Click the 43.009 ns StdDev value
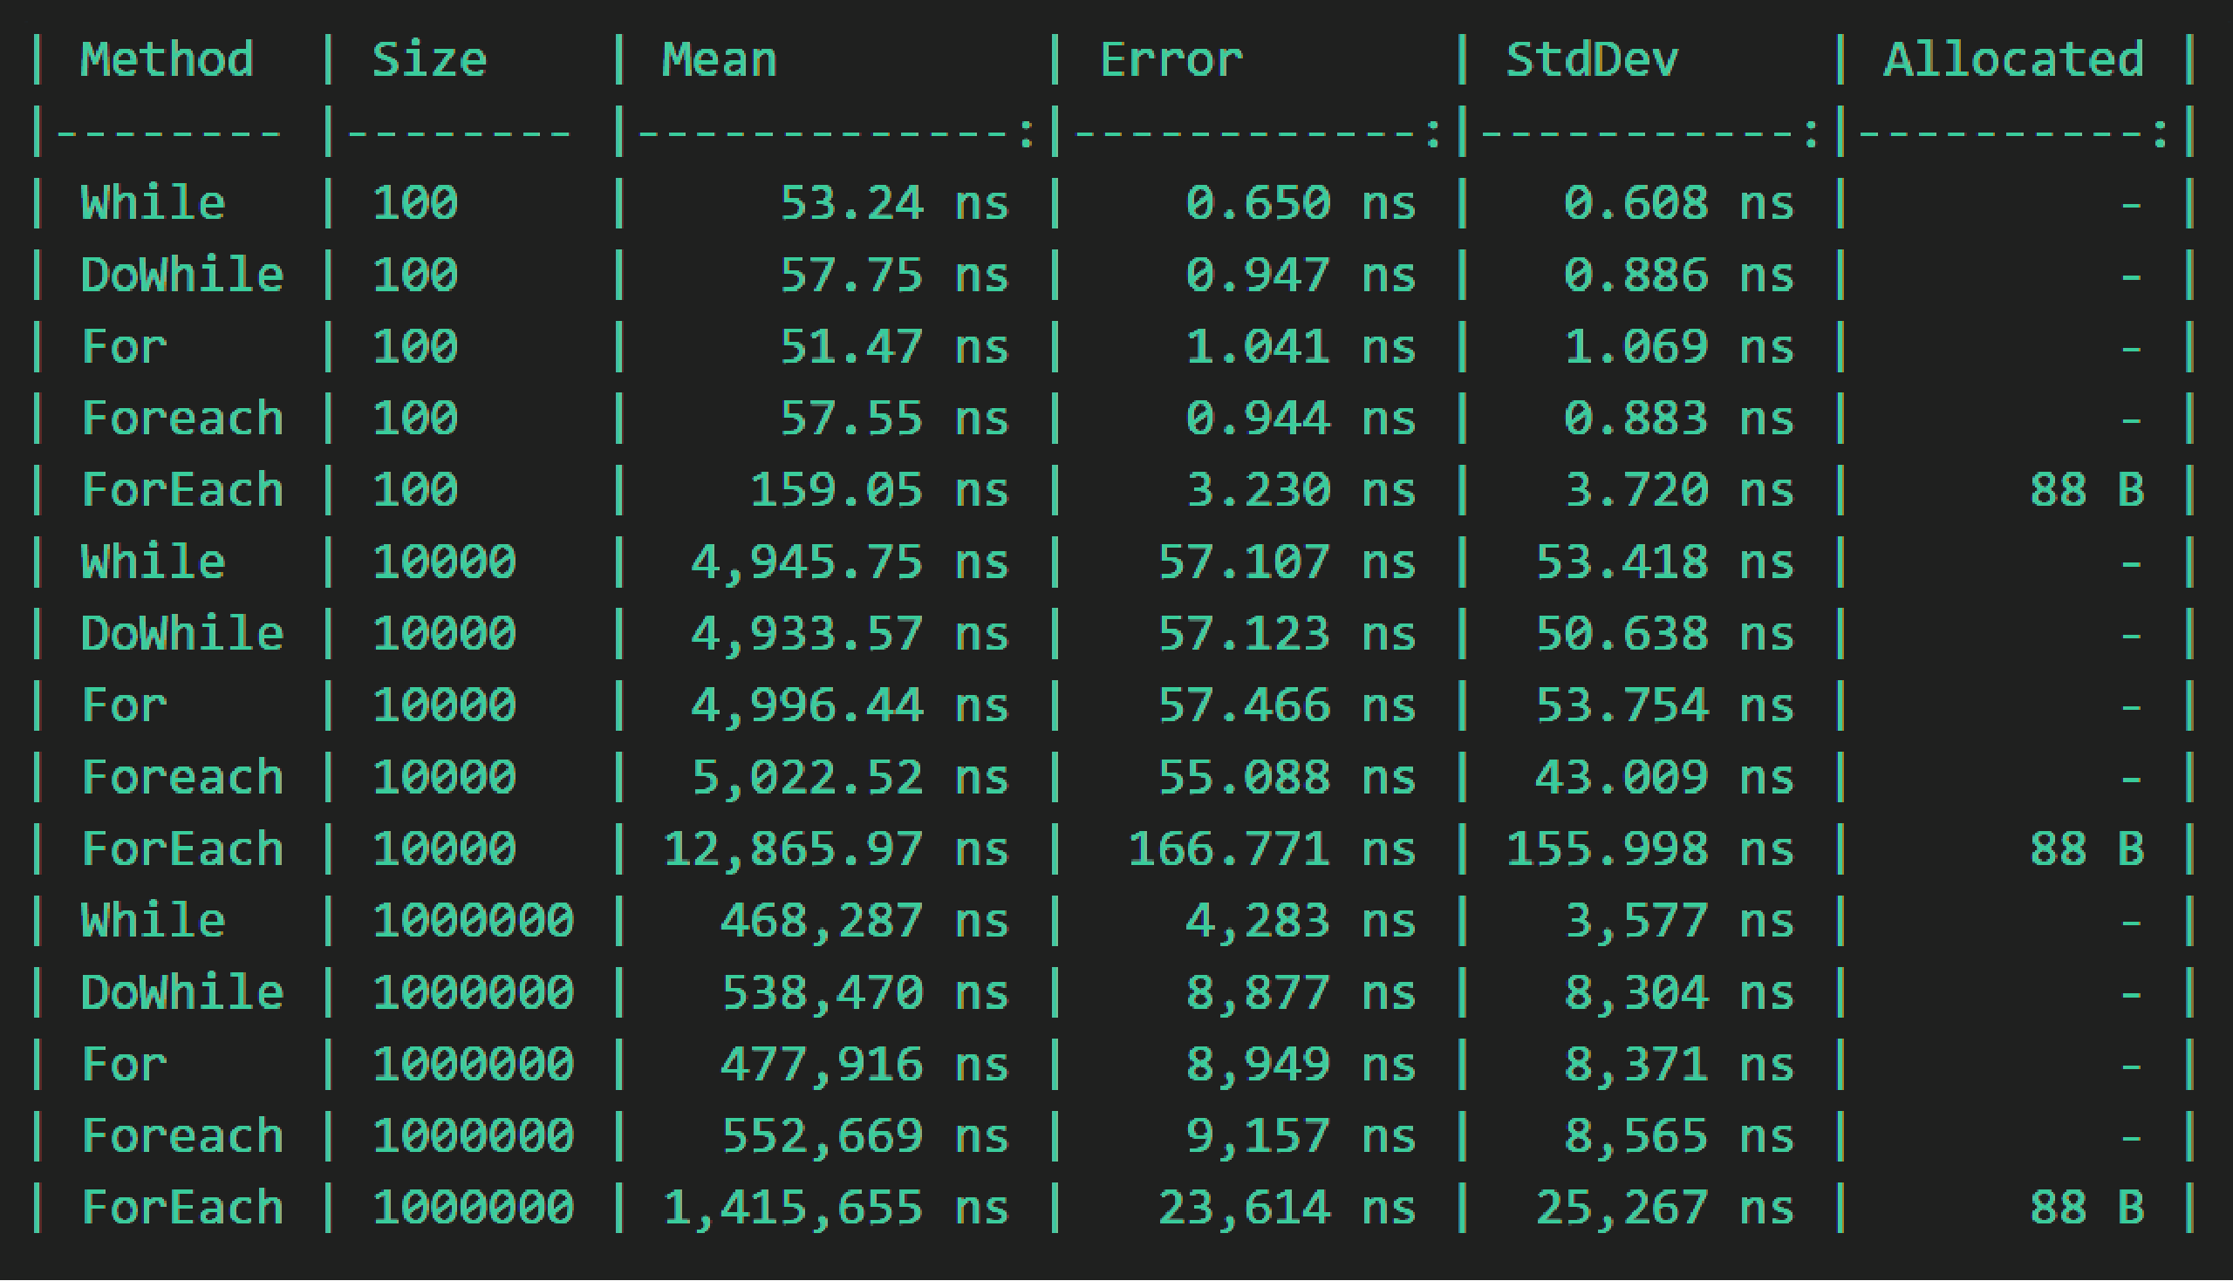This screenshot has width=2233, height=1281. click(1663, 778)
